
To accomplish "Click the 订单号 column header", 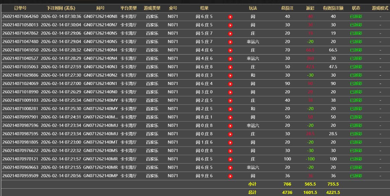I will [20, 8].
